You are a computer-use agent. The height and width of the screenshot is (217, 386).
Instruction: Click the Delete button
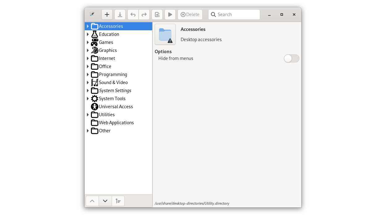[x=190, y=15]
